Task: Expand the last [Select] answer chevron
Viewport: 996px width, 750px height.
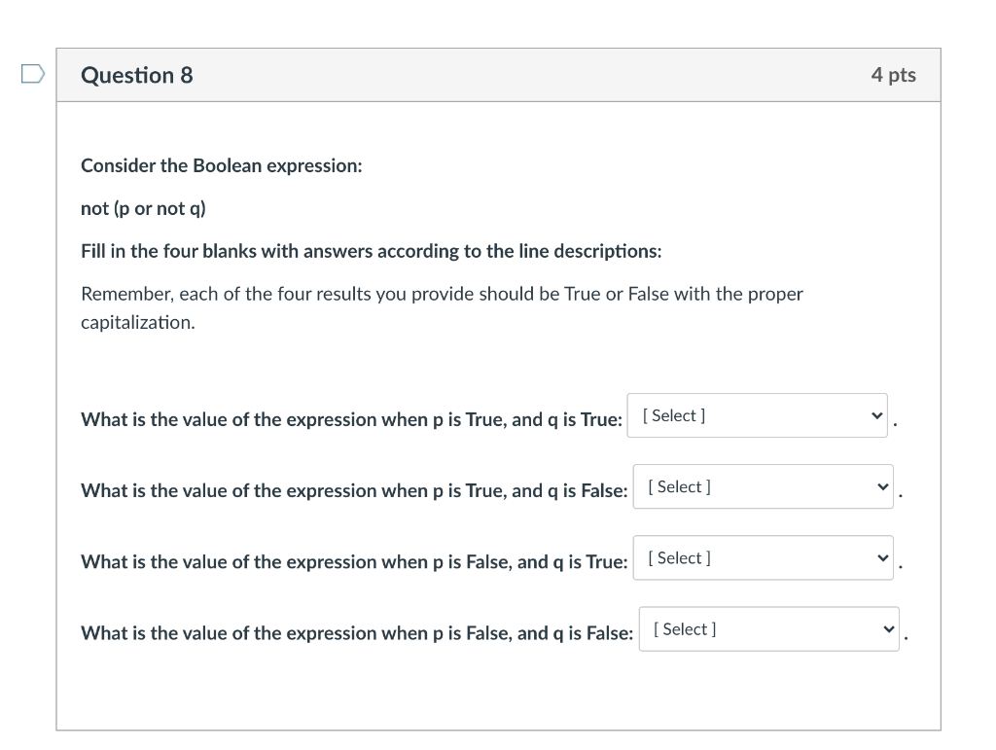Action: (888, 628)
